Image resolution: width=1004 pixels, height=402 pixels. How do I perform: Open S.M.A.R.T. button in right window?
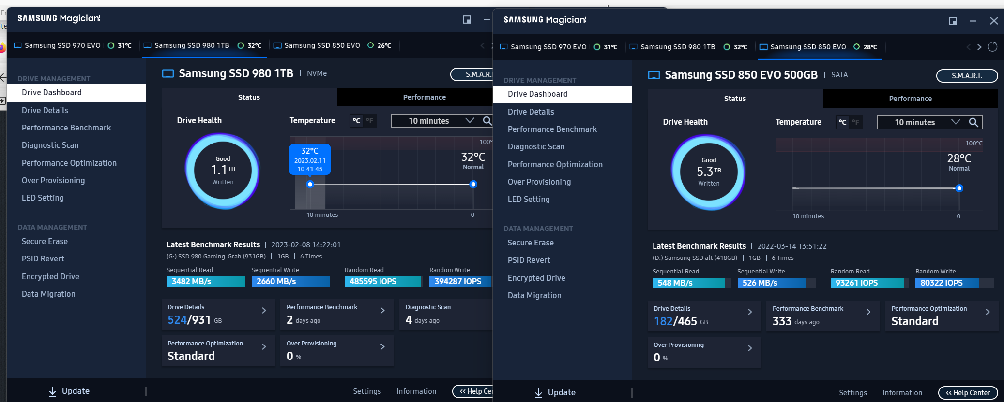tap(967, 76)
